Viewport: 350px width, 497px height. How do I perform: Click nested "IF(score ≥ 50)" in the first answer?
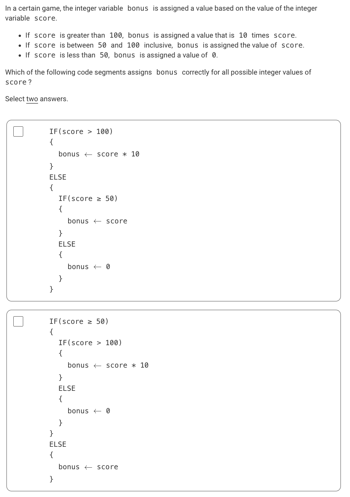click(88, 199)
